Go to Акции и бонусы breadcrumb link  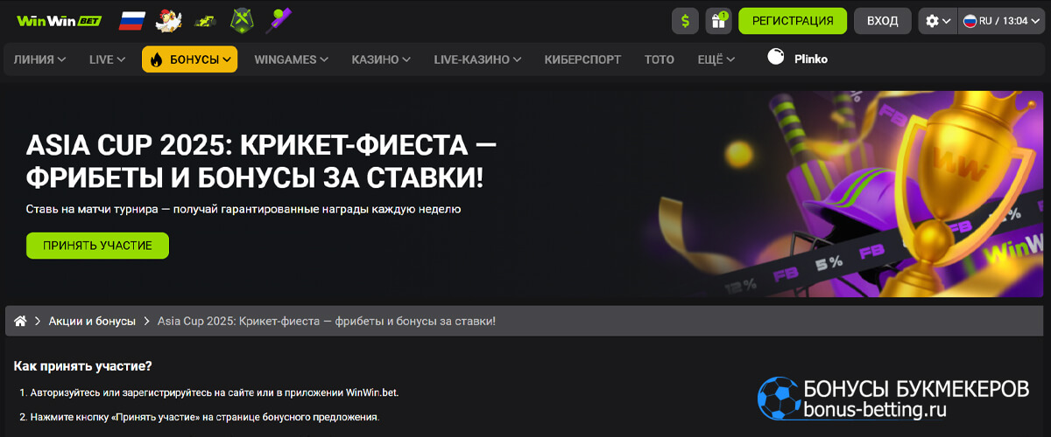click(92, 322)
